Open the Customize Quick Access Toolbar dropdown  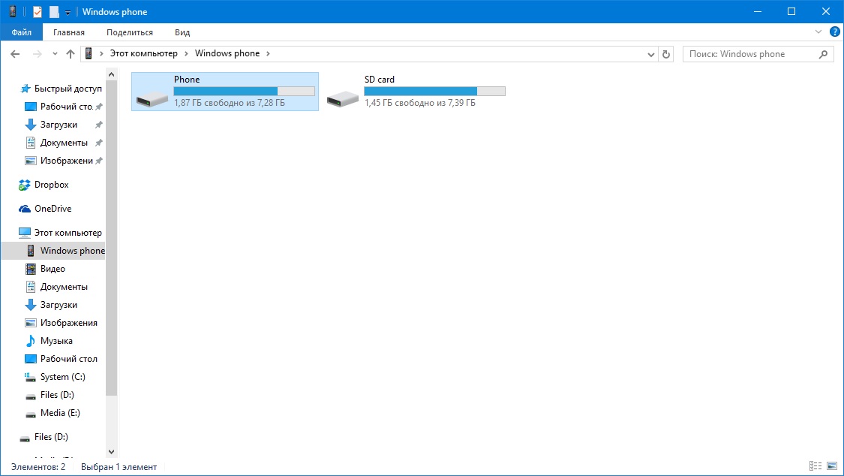68,12
